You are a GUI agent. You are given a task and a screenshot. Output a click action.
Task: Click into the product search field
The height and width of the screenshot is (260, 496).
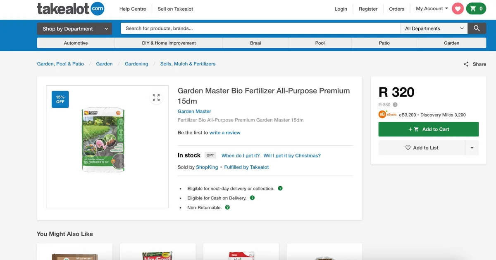tap(260, 28)
